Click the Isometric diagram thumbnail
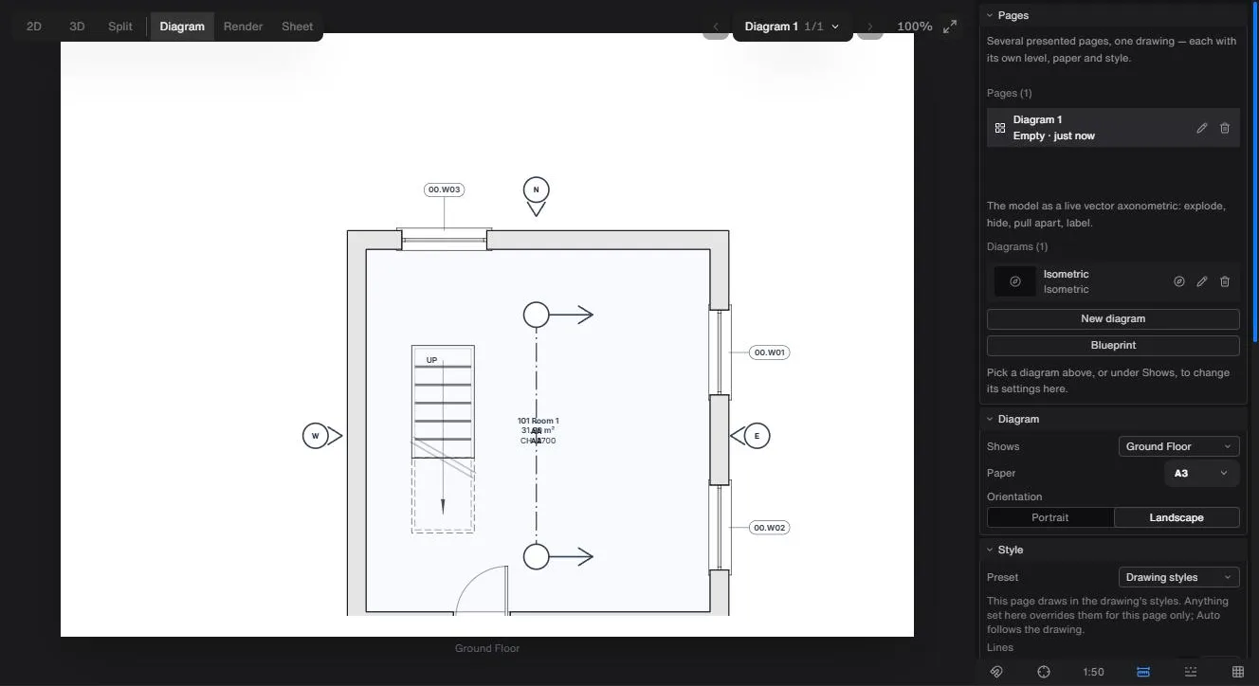This screenshot has width=1259, height=686. (1014, 281)
